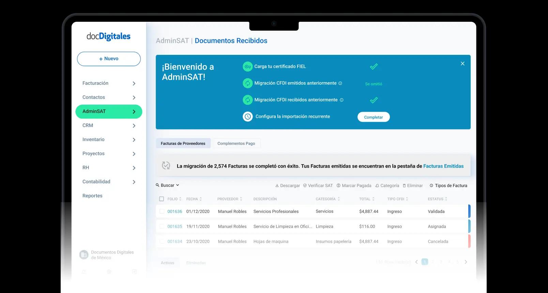This screenshot has height=293, width=548.
Task: Go to next page arrow
Action: click(466, 262)
